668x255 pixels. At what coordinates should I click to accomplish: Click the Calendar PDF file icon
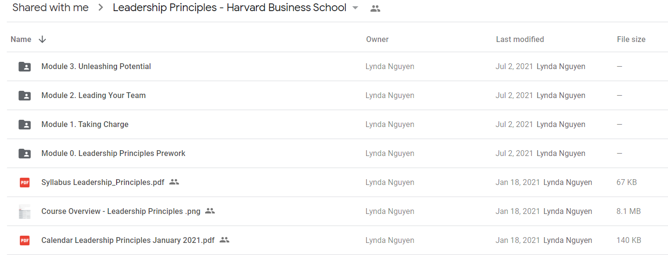[25, 241]
